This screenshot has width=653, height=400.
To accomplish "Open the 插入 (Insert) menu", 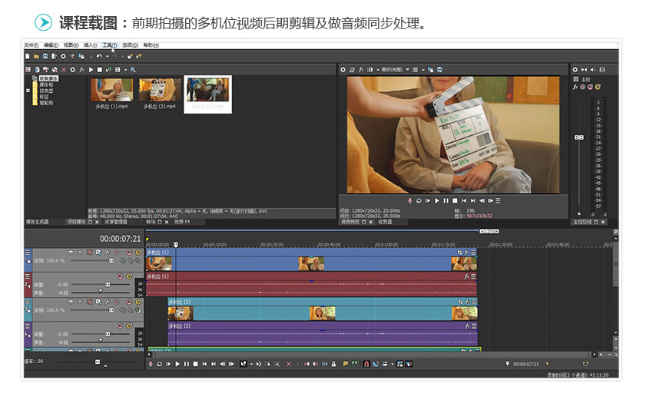I will pyautogui.click(x=91, y=45).
